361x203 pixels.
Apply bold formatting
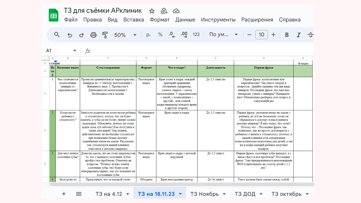coord(286,34)
